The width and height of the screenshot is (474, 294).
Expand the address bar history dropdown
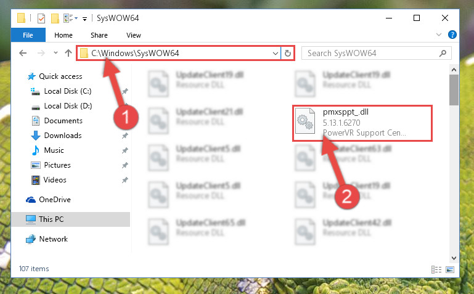pos(275,54)
